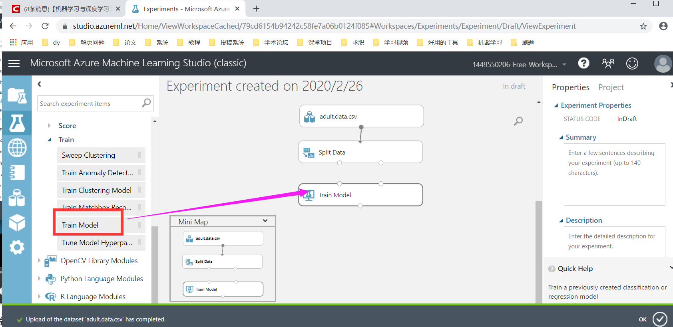Expand R Language Modules
The height and width of the screenshot is (327, 673).
click(39, 296)
